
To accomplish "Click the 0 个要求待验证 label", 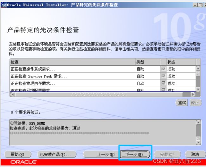I will click(x=25, y=112).
